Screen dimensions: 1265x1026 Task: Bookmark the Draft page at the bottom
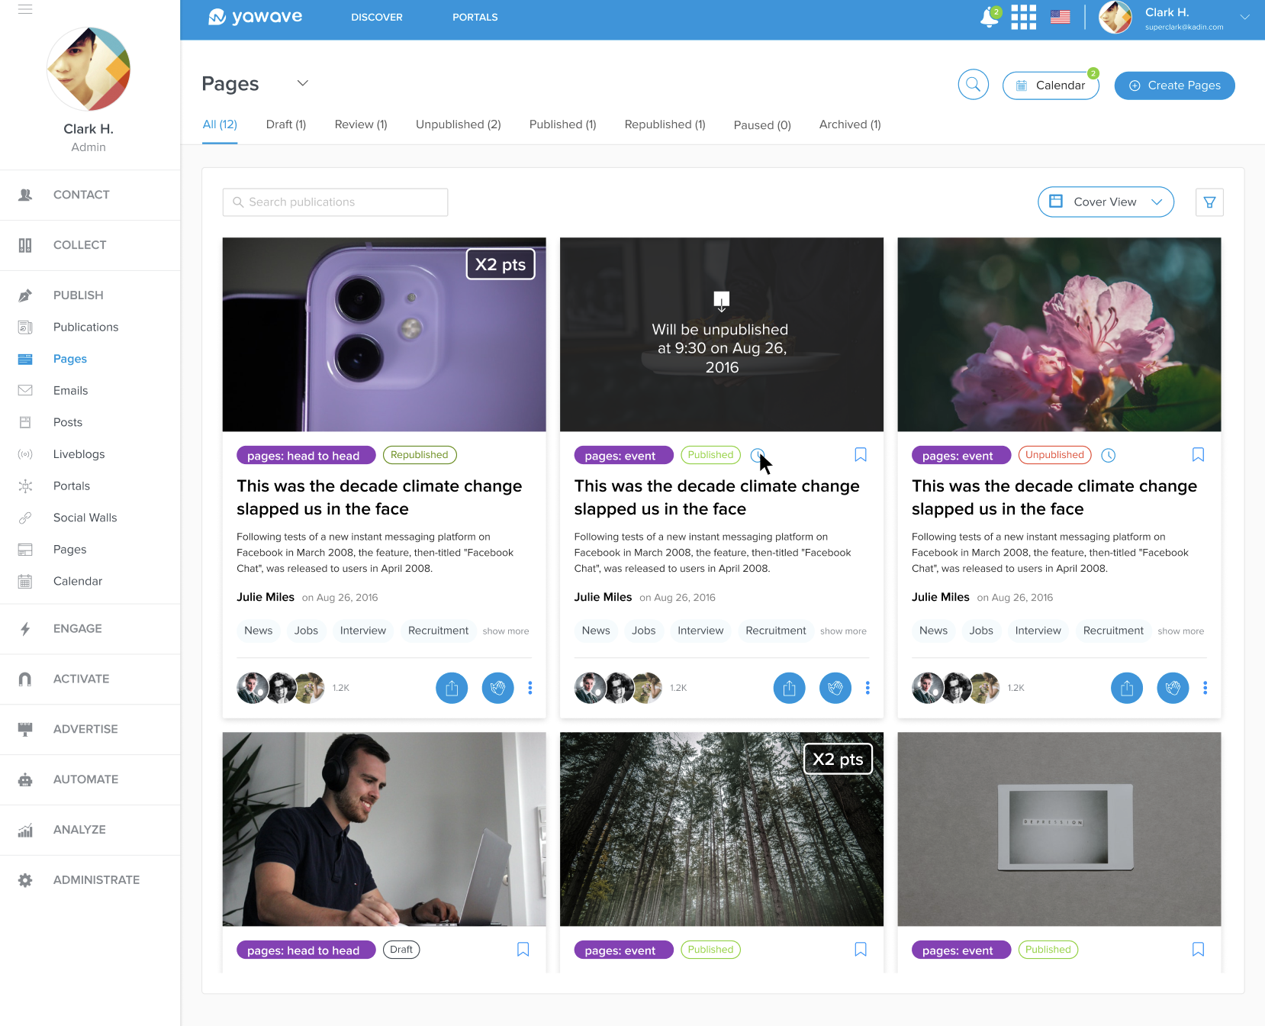click(523, 949)
